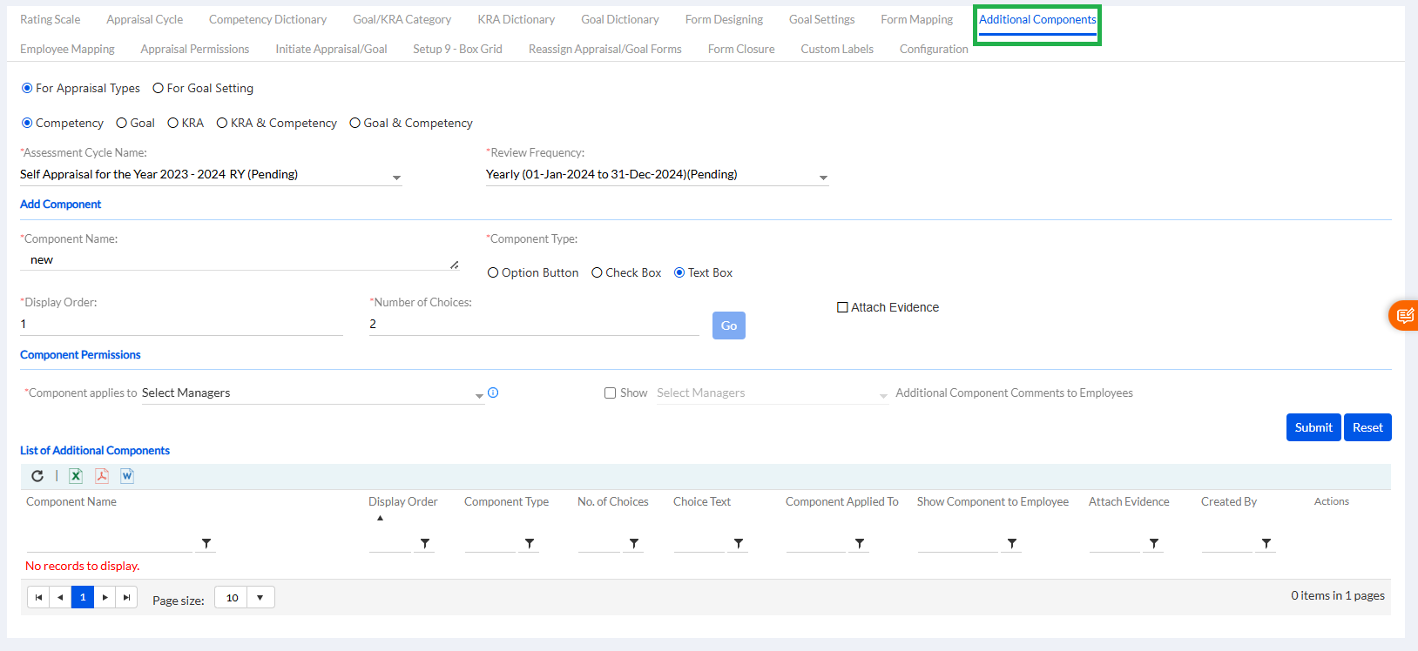
Task: Expand the Assessment Cycle Name dropdown
Action: (396, 178)
